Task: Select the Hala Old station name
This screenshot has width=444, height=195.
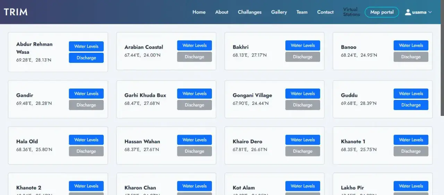Action: coord(27,142)
